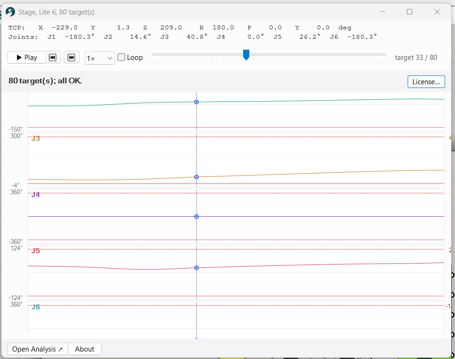The height and width of the screenshot is (359, 455).
Task: Click the TCP X value -229.0
Action: coord(64,28)
